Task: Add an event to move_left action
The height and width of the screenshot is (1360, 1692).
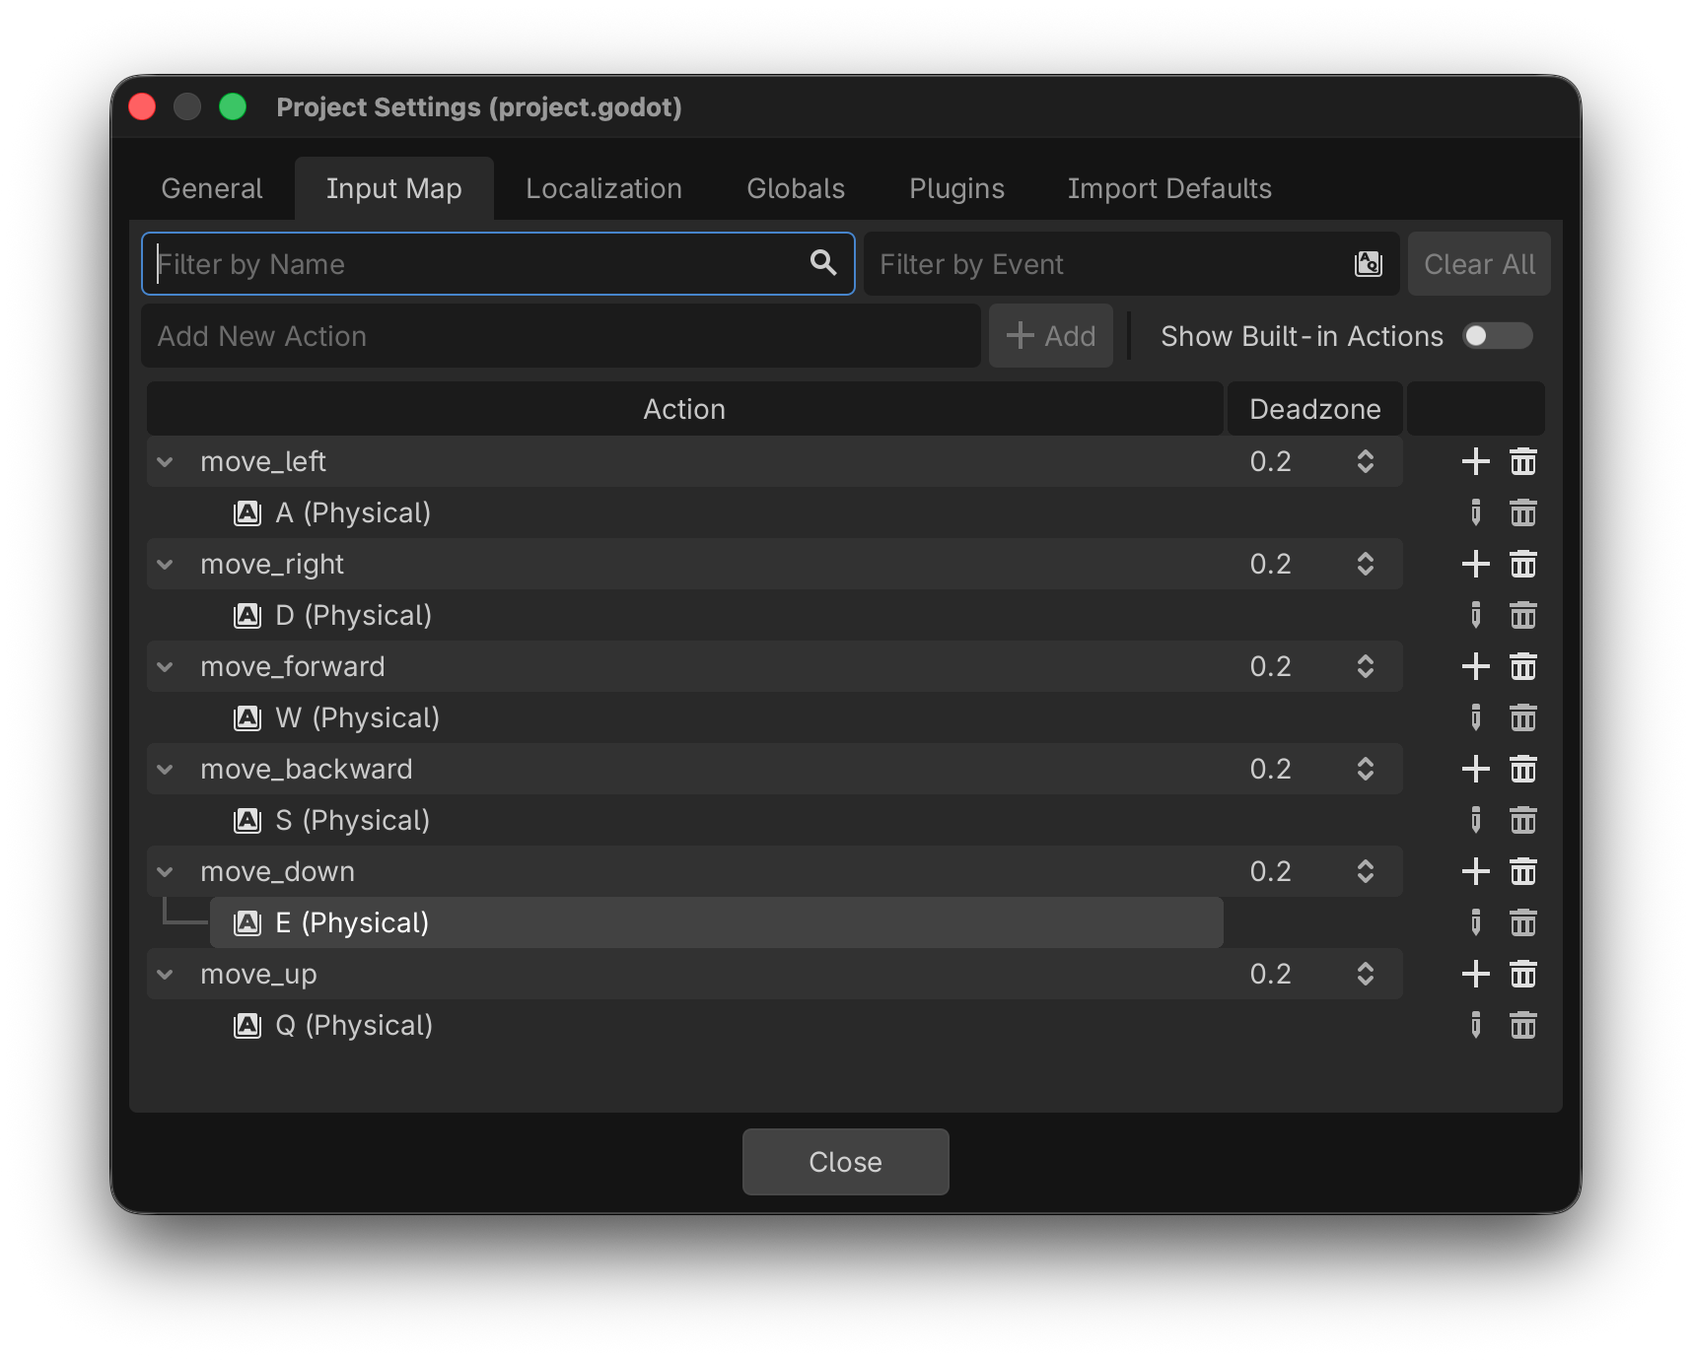Action: tap(1475, 461)
